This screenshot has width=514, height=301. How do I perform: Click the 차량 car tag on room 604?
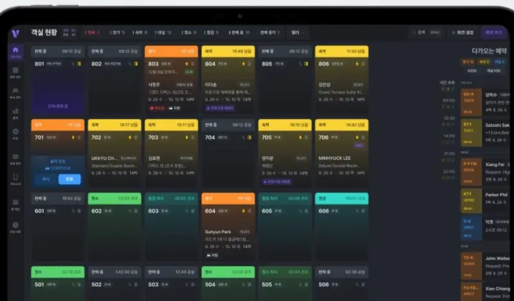click(213, 255)
